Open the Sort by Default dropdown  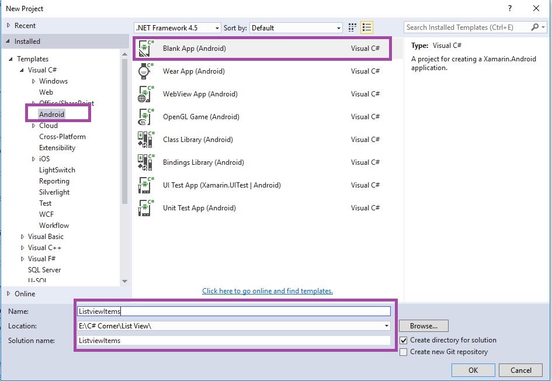click(296, 28)
